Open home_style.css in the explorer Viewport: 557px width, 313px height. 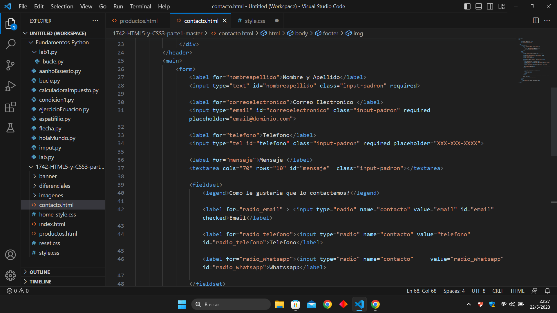[x=57, y=214]
